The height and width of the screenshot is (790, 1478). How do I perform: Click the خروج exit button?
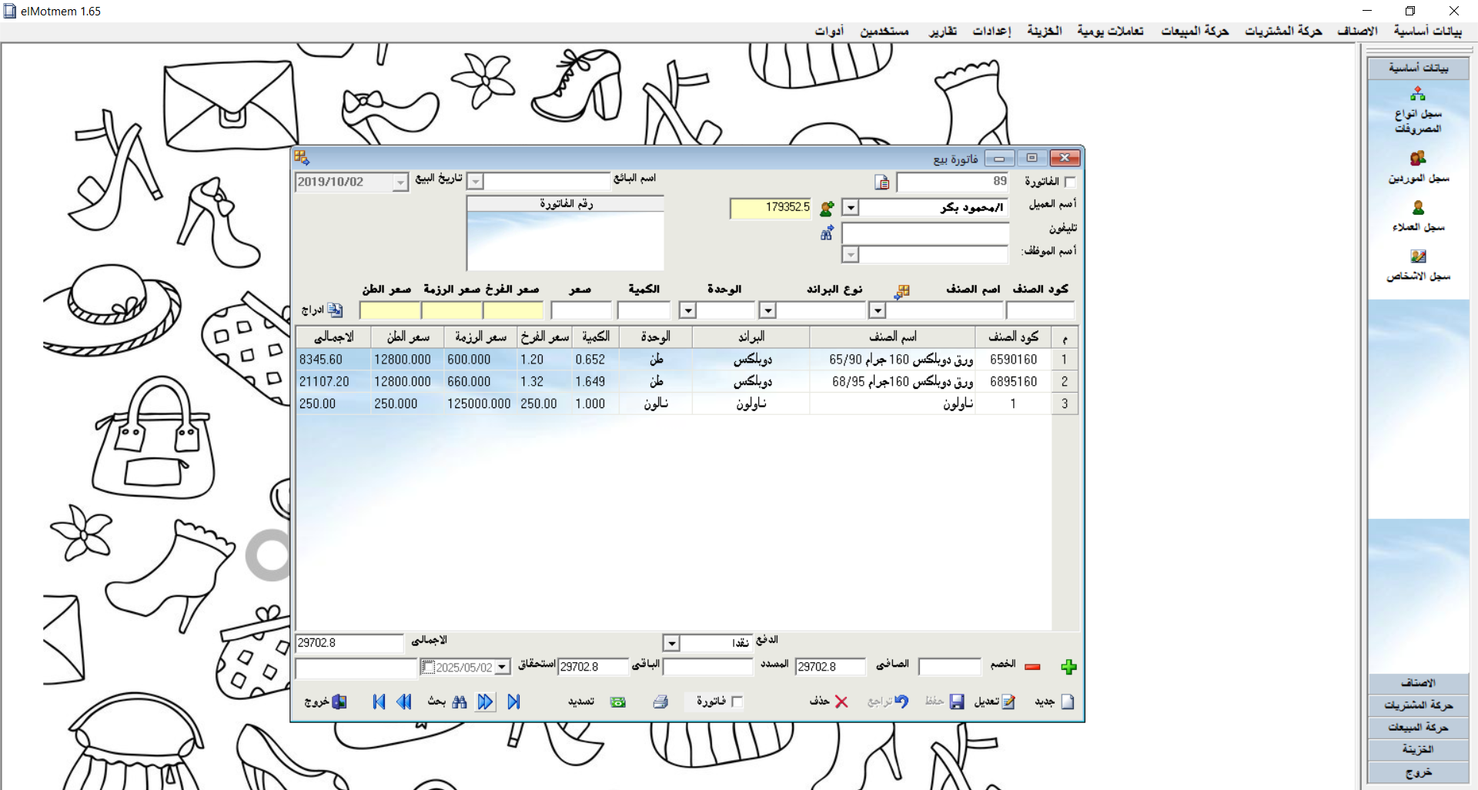(x=327, y=701)
